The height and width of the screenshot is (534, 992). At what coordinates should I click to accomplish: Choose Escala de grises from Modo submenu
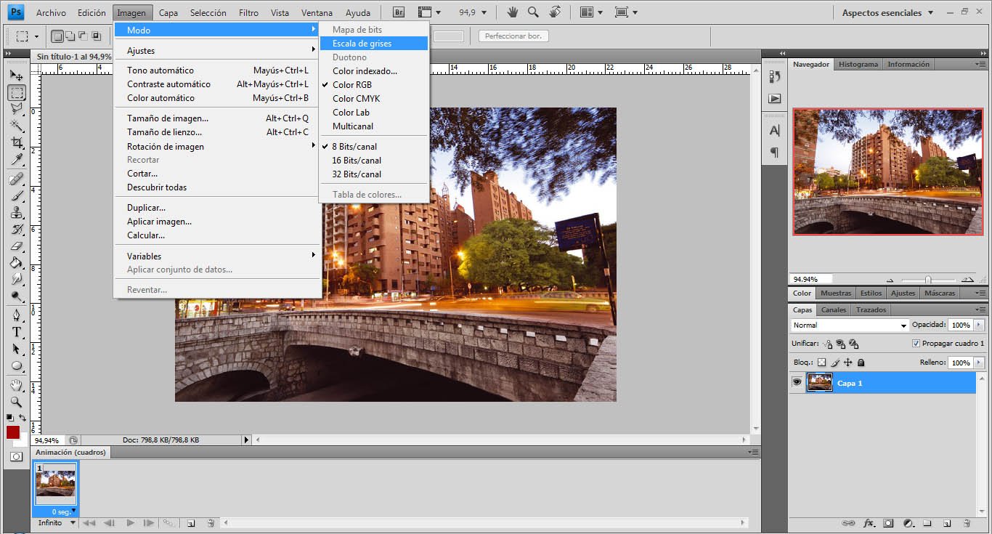click(362, 44)
